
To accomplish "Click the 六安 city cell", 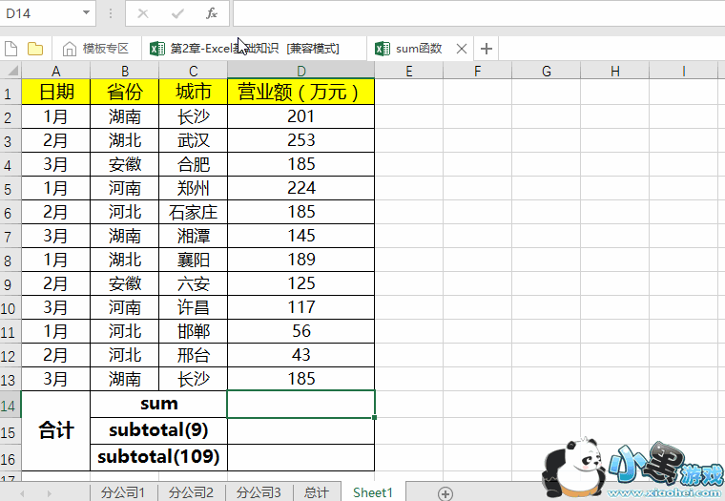I will point(194,283).
